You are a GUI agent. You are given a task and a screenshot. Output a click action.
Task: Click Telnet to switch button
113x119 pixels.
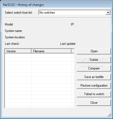[x=94, y=94]
